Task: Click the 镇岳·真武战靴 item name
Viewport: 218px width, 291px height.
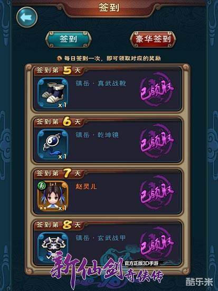Action: (x=101, y=84)
